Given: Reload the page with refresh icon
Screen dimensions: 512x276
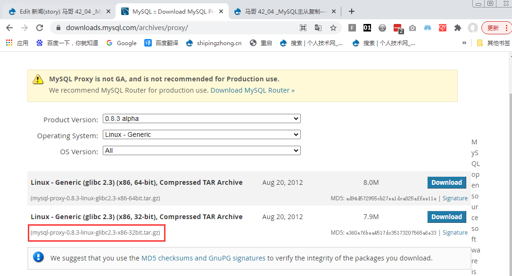Looking at the screenshot, I should (x=40, y=28).
